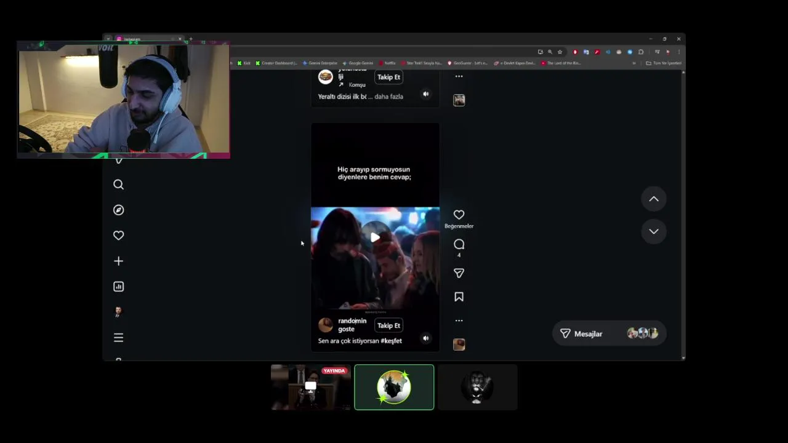Open the tab search dropdown
This screenshot has height=443, width=788.
coord(108,39)
